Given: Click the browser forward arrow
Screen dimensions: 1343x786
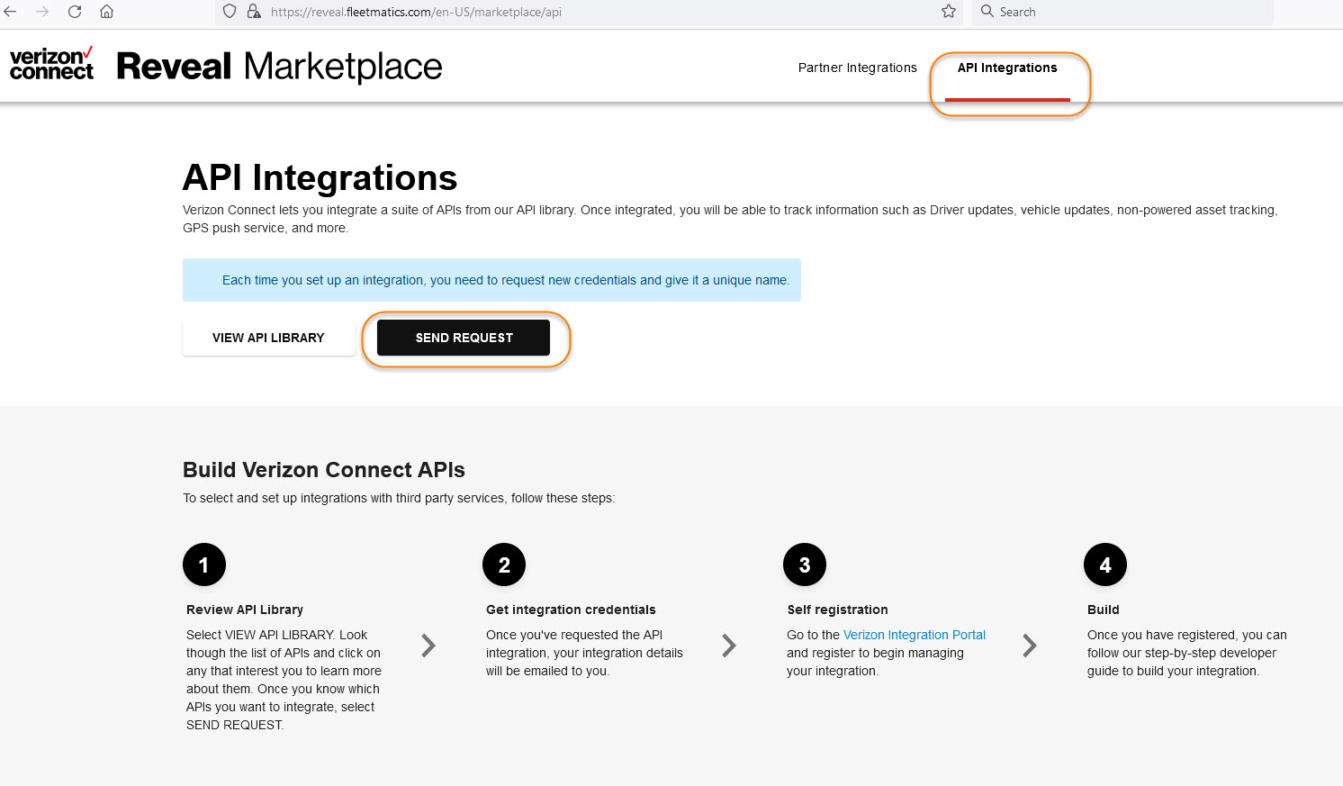Looking at the screenshot, I should [x=42, y=12].
